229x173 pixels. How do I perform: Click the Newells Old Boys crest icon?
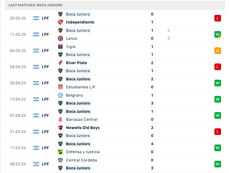click(60, 128)
